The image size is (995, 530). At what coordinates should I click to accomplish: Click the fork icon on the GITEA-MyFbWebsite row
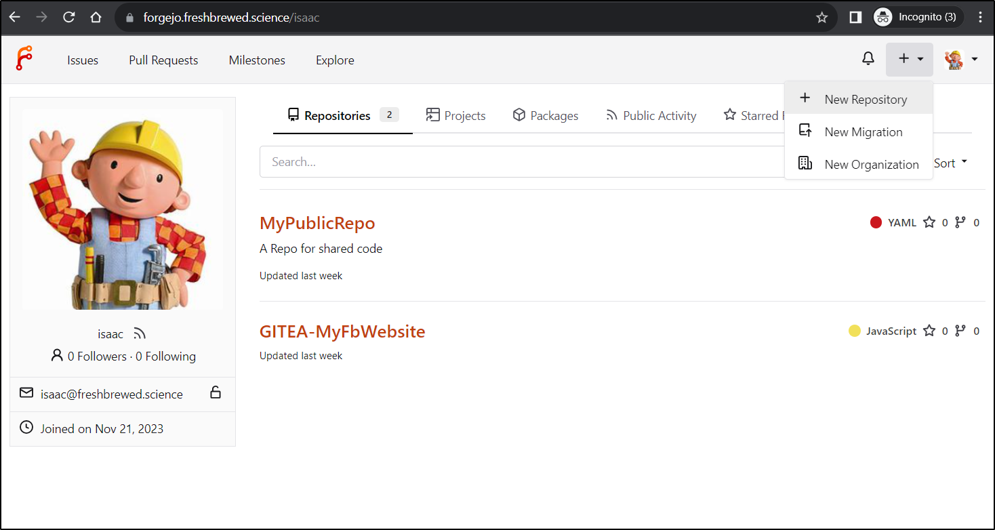pyautogui.click(x=960, y=331)
